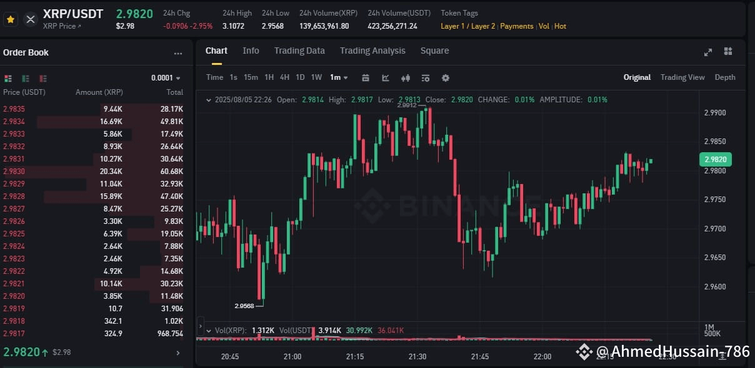
Task: Show sell orders only view
Action: click(43, 78)
